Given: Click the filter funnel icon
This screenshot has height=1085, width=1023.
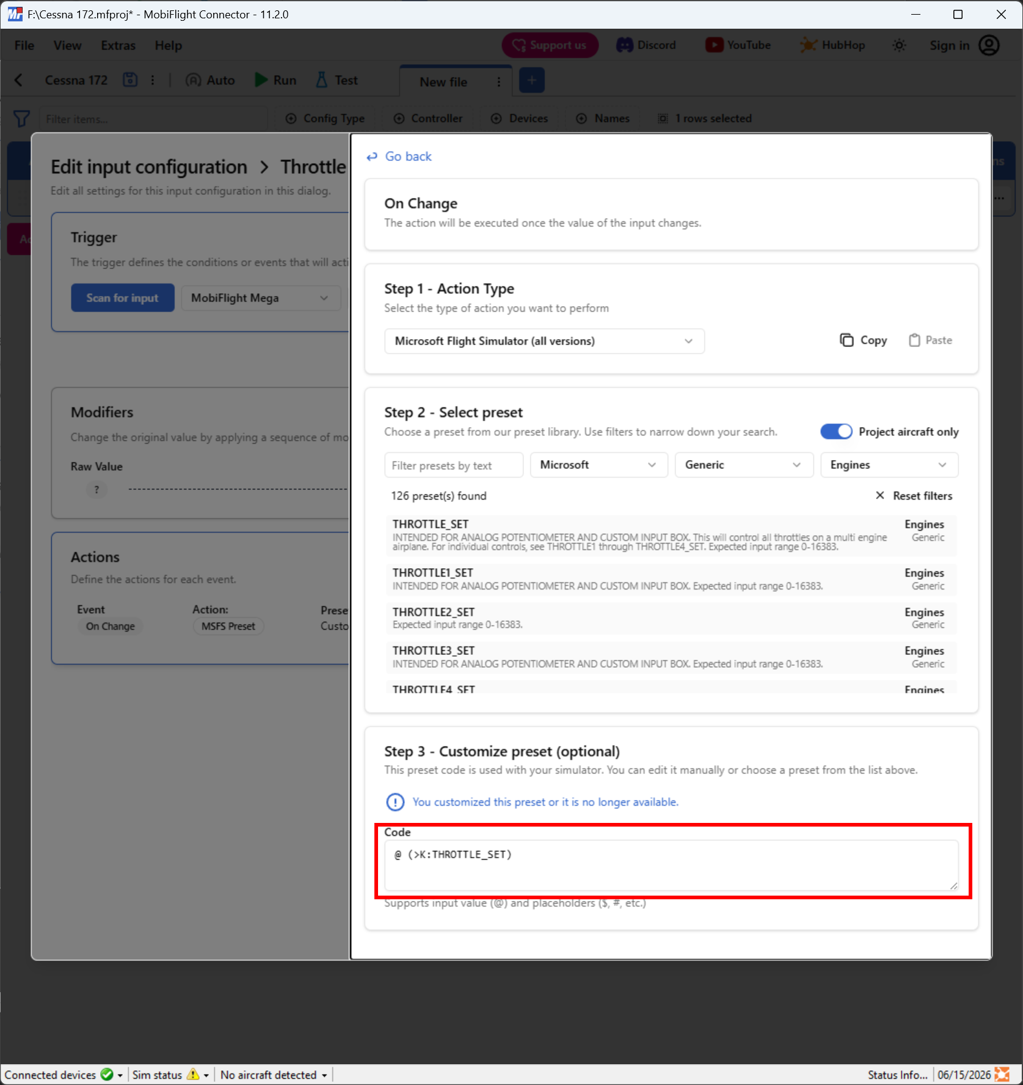Looking at the screenshot, I should pyautogui.click(x=21, y=119).
